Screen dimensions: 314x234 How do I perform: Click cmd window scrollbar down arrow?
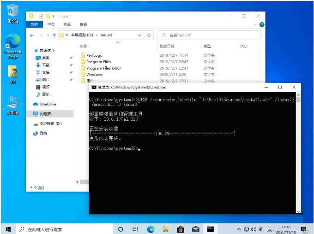[298, 211]
